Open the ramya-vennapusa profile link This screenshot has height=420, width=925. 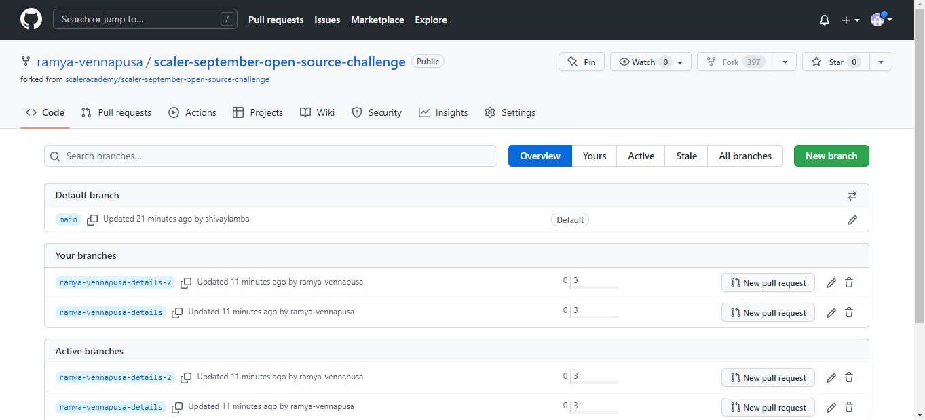click(90, 62)
